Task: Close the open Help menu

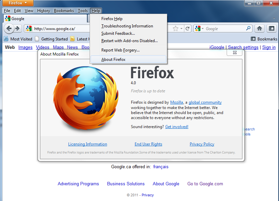Action: [96, 11]
